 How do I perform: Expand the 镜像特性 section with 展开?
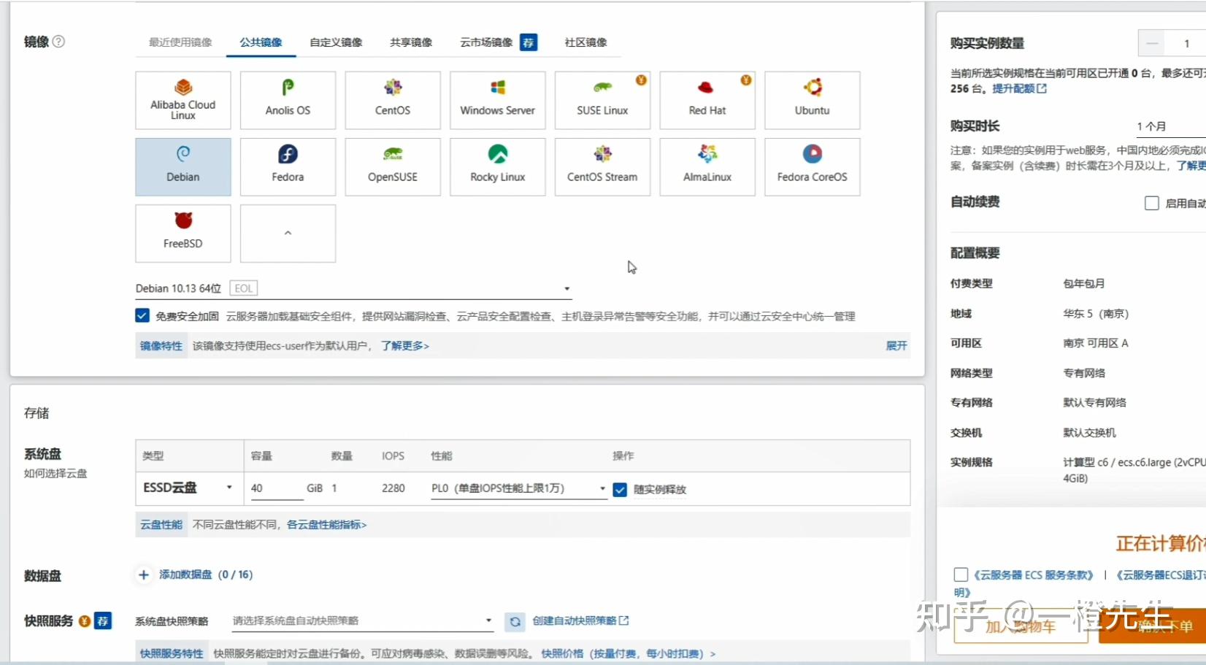coord(896,346)
